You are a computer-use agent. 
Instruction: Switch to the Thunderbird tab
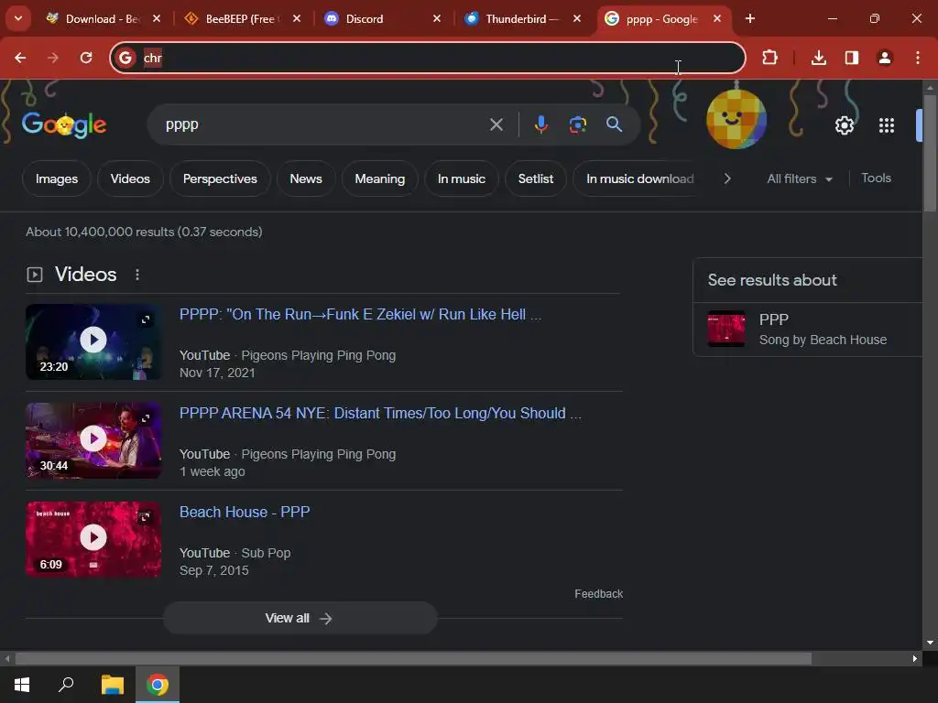pos(523,19)
